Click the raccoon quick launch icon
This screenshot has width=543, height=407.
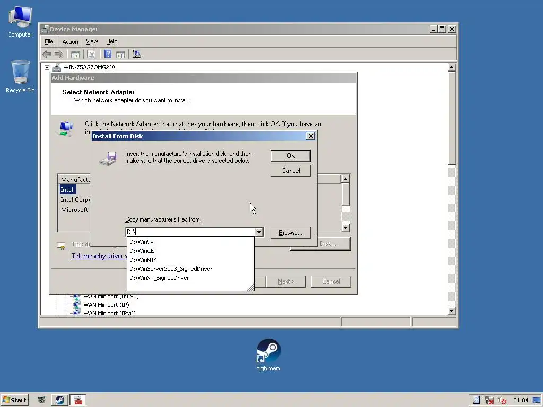click(41, 400)
